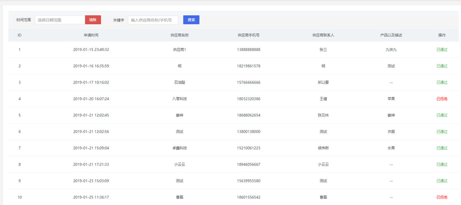
Task: Click product description 衣服
Action: coord(391,132)
